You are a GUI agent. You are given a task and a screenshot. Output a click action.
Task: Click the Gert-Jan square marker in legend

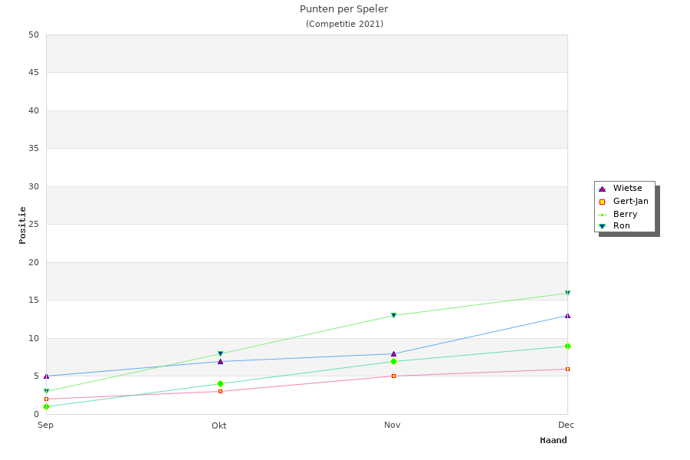(602, 202)
